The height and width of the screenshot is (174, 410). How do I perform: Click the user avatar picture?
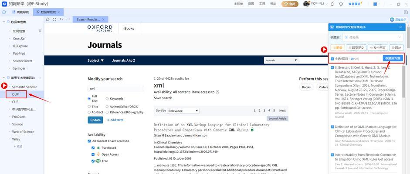[306, 3]
